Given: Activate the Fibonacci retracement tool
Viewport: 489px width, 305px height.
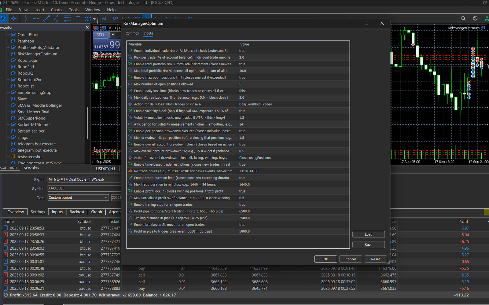Looking at the screenshot, I should pyautogui.click(x=68, y=19).
